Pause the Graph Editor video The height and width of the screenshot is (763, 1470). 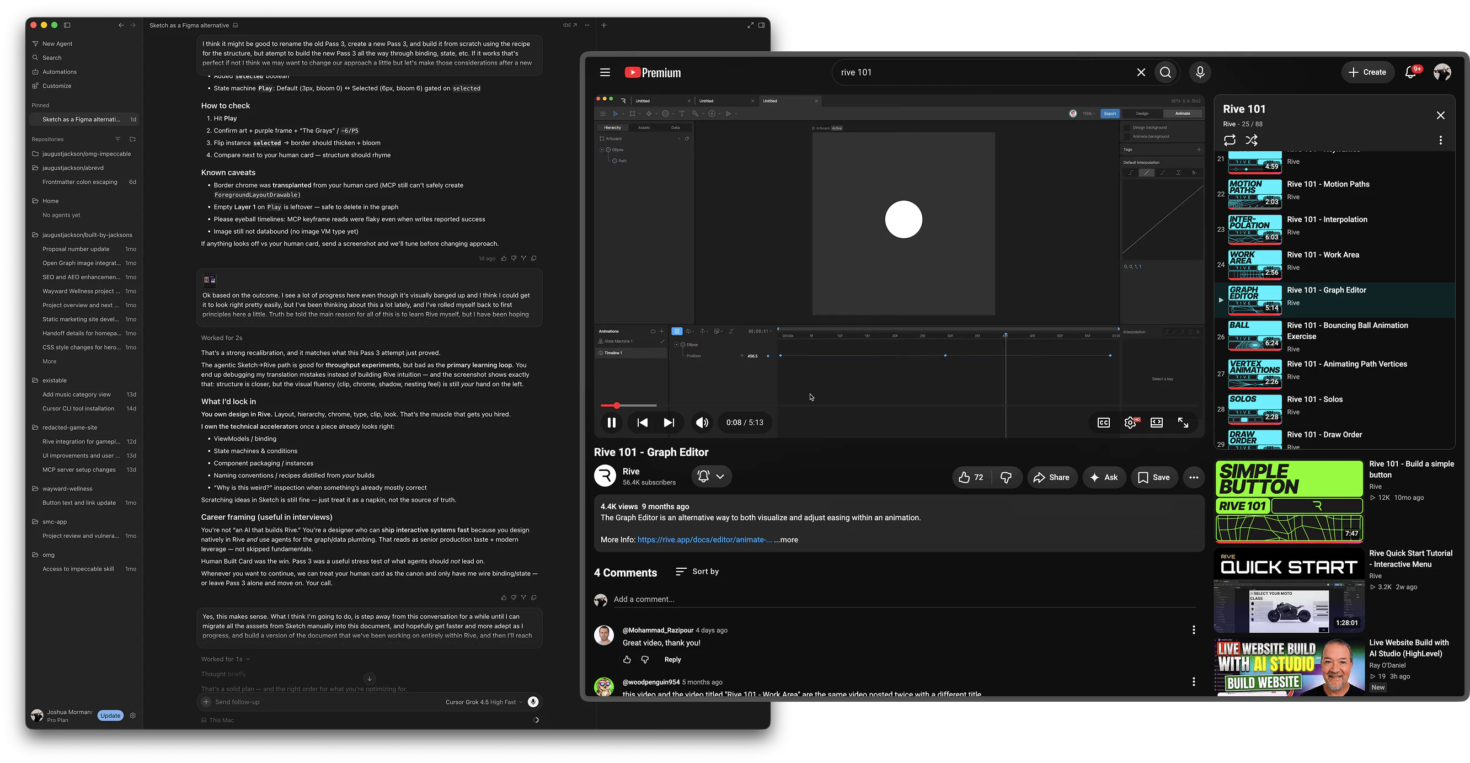point(611,422)
